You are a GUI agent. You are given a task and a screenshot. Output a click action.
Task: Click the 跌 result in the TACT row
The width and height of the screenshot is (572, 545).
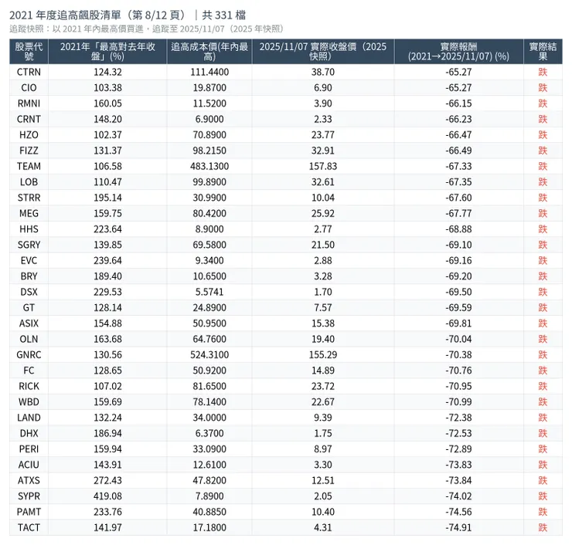click(543, 527)
